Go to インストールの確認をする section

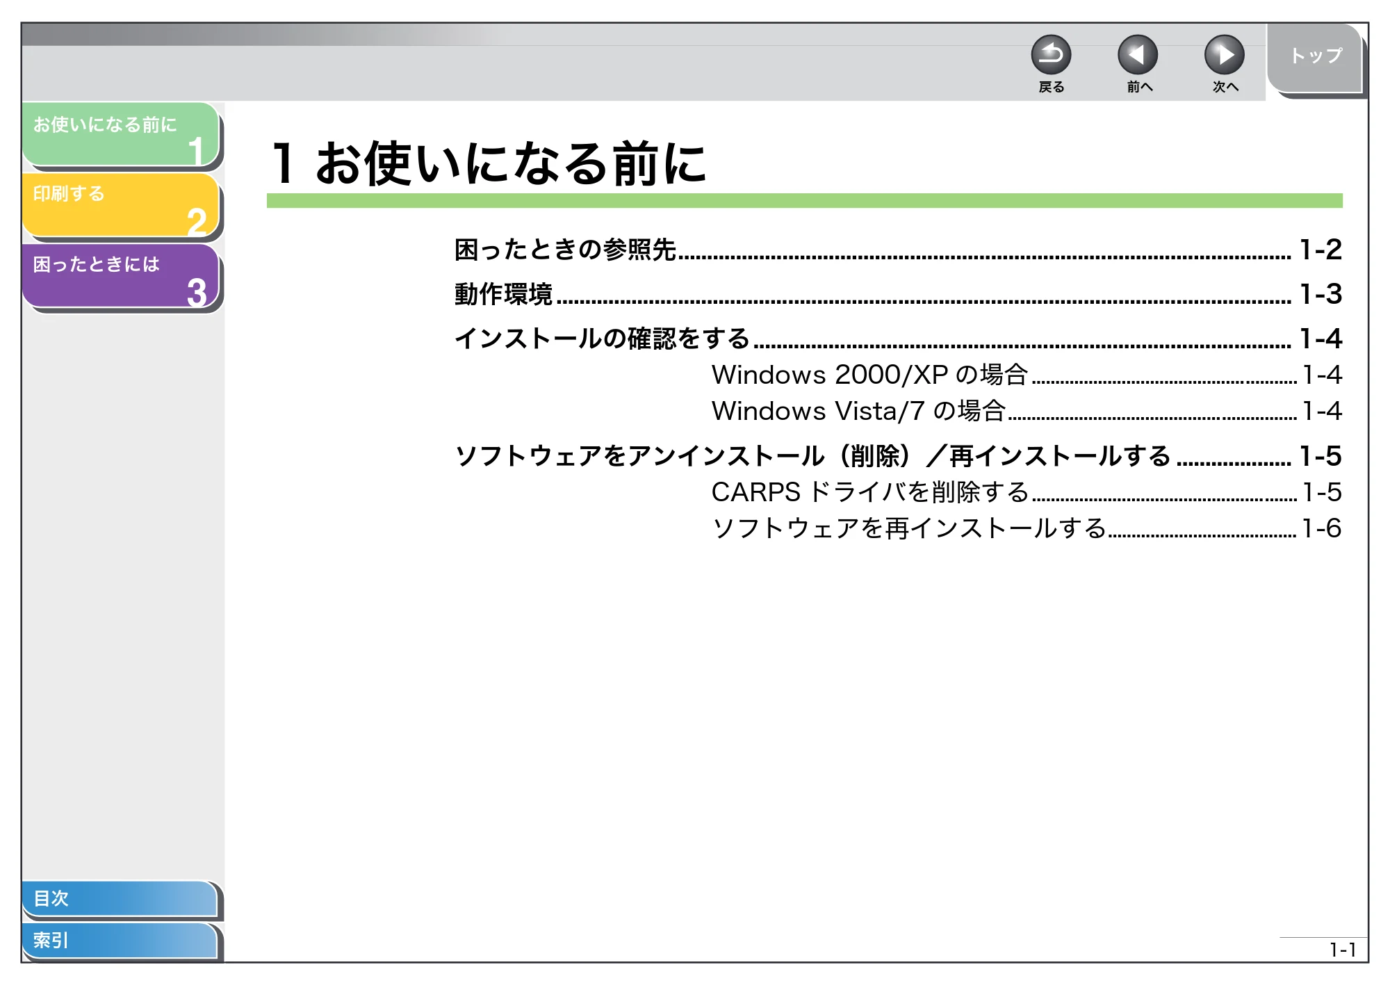click(x=898, y=339)
